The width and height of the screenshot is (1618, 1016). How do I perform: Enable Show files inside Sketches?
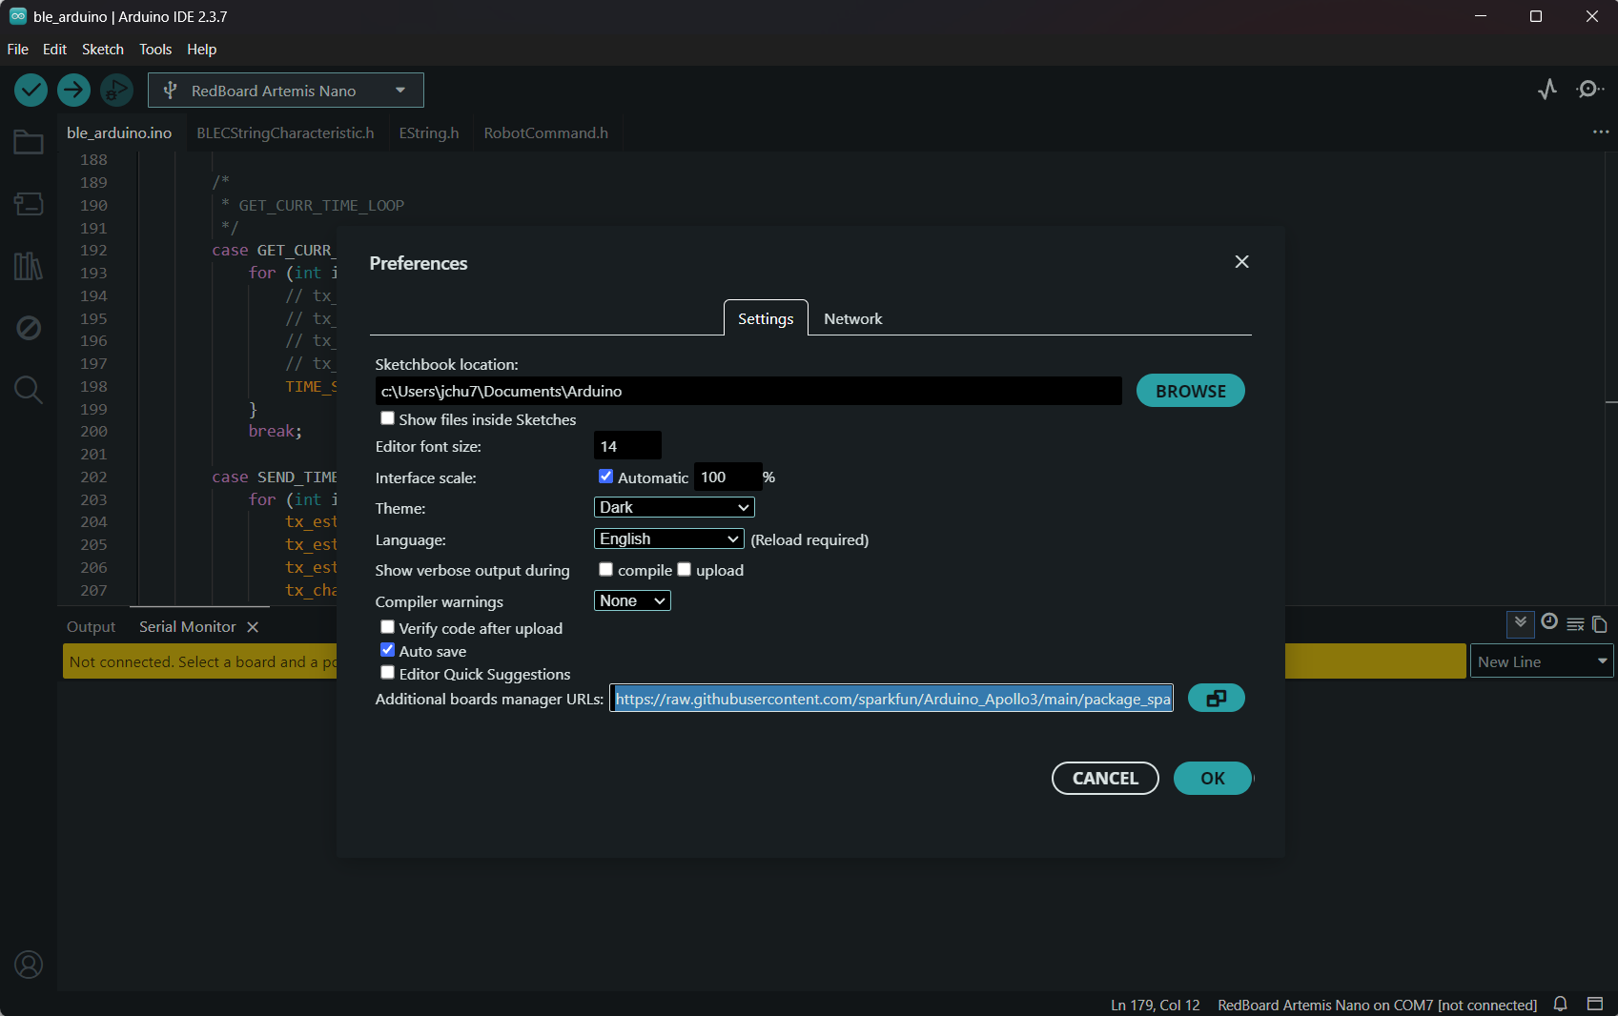pos(388,418)
